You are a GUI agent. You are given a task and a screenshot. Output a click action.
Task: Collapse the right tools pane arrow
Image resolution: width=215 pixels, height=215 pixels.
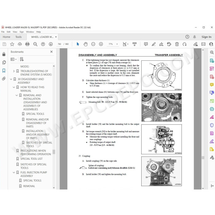coord(212,186)
